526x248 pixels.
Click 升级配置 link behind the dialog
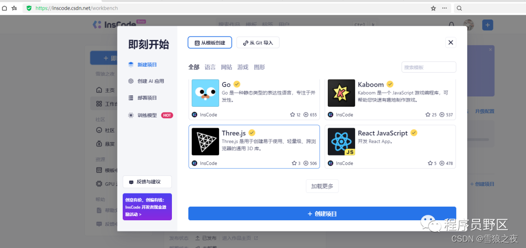pos(485,112)
